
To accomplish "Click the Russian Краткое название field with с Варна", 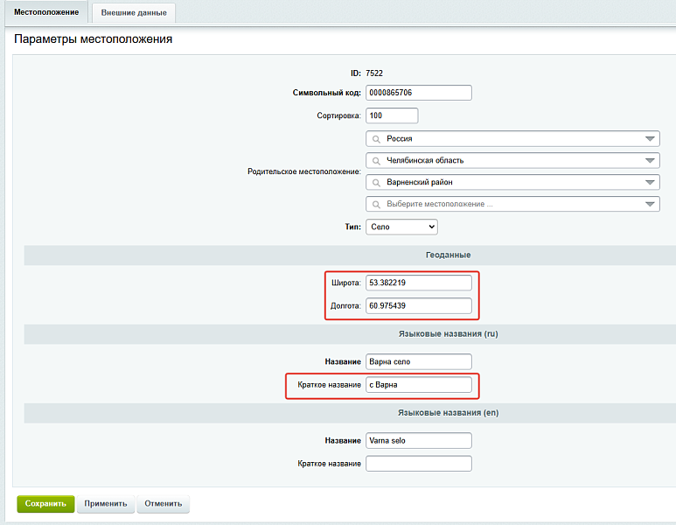I will click(x=418, y=384).
